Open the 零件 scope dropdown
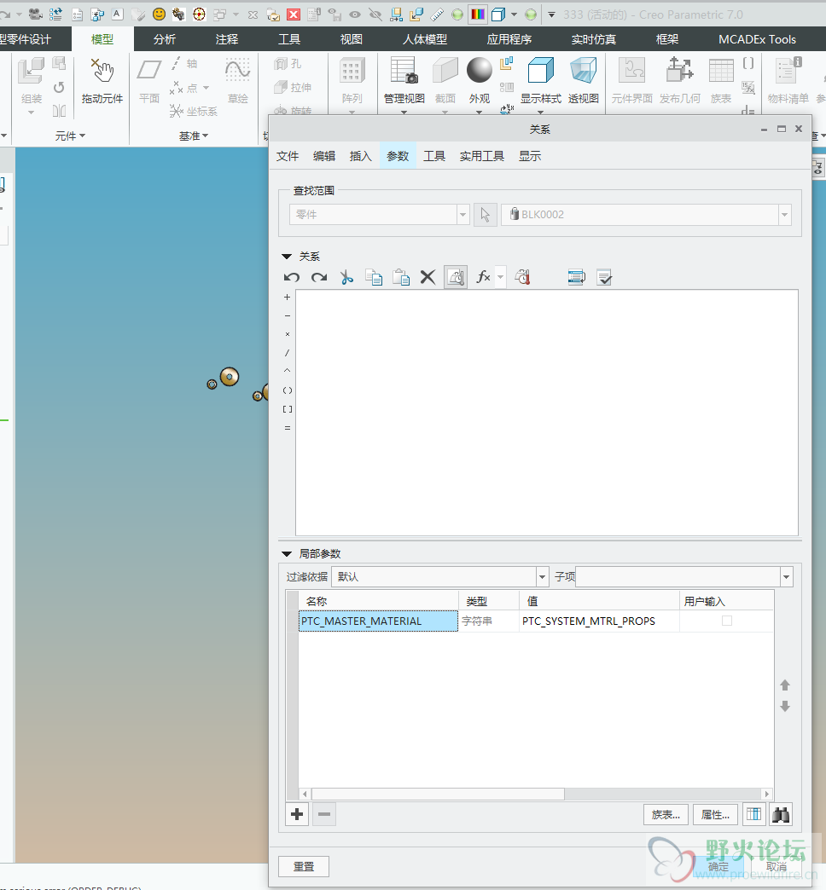The height and width of the screenshot is (890, 826). [463, 215]
